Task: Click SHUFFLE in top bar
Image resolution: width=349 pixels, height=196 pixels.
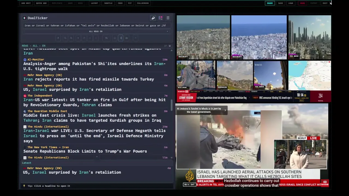Action: (x=108, y=3)
